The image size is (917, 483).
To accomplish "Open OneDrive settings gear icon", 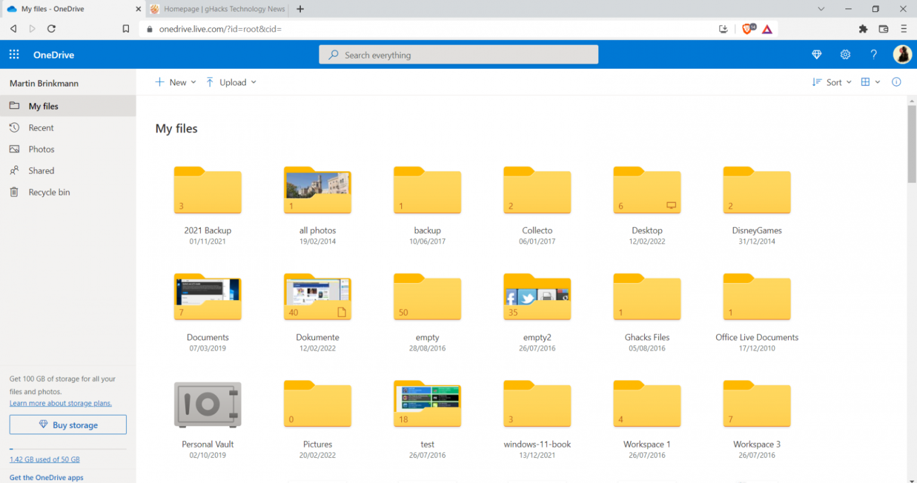I will (845, 55).
